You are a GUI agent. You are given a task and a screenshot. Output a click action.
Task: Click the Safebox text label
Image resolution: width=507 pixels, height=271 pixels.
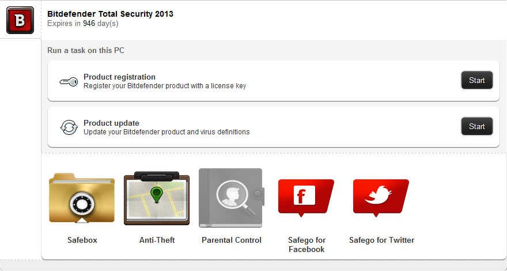tap(82, 240)
